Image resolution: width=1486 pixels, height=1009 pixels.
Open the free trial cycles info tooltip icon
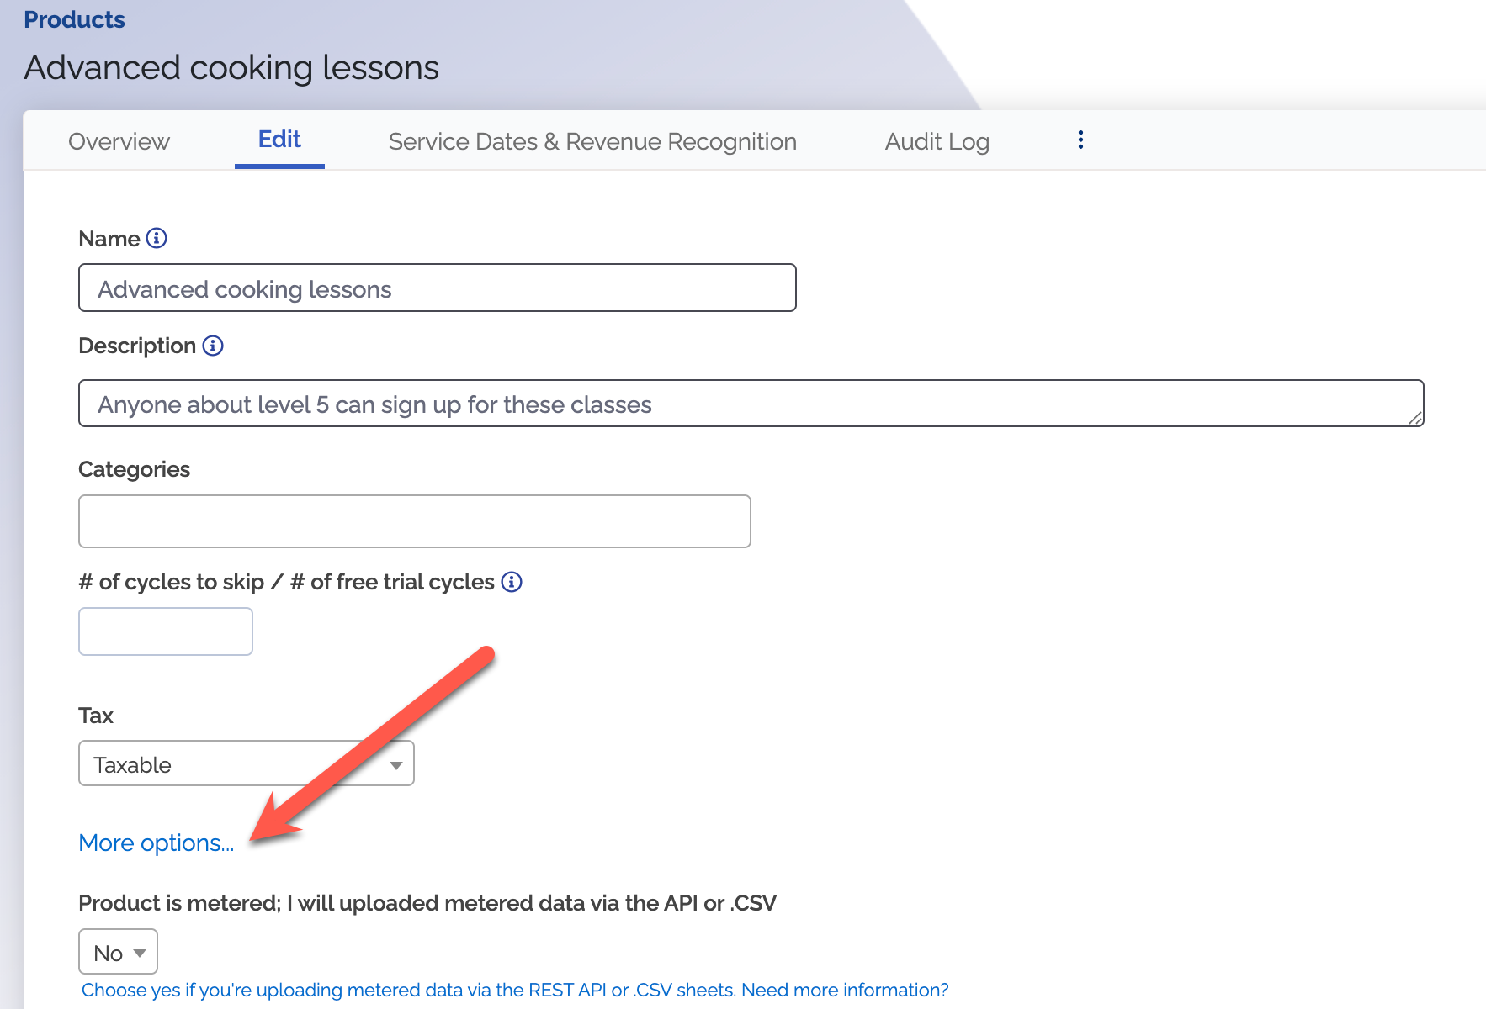[x=512, y=582]
